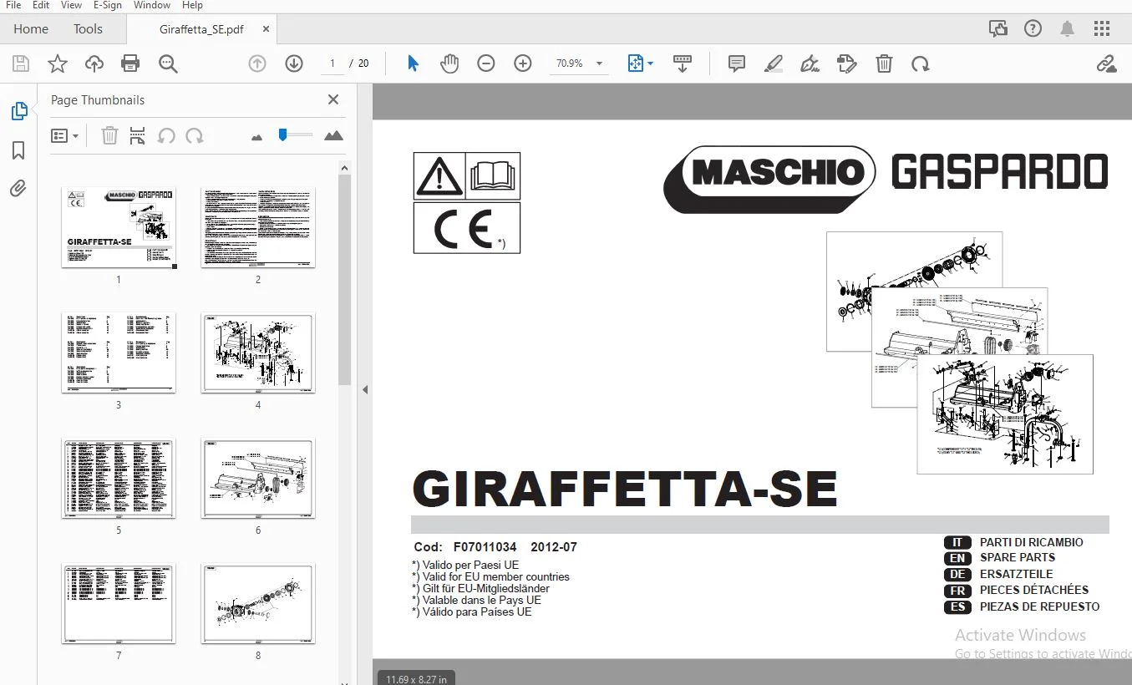The image size is (1132, 685).
Task: Bookmark this file with the star icon
Action: coord(57,63)
